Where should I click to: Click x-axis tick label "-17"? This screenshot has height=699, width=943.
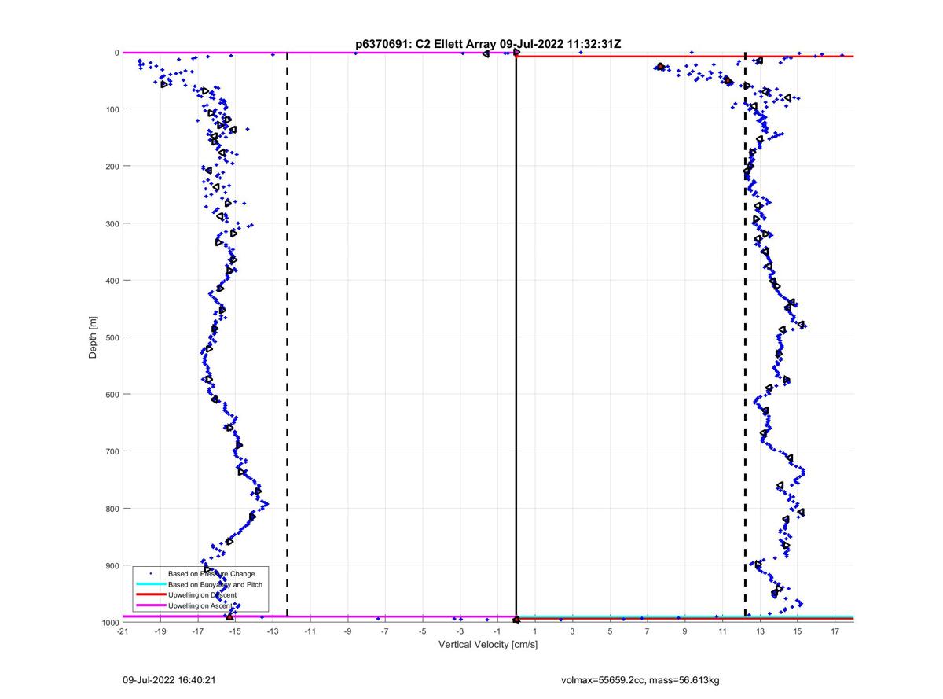(x=197, y=631)
